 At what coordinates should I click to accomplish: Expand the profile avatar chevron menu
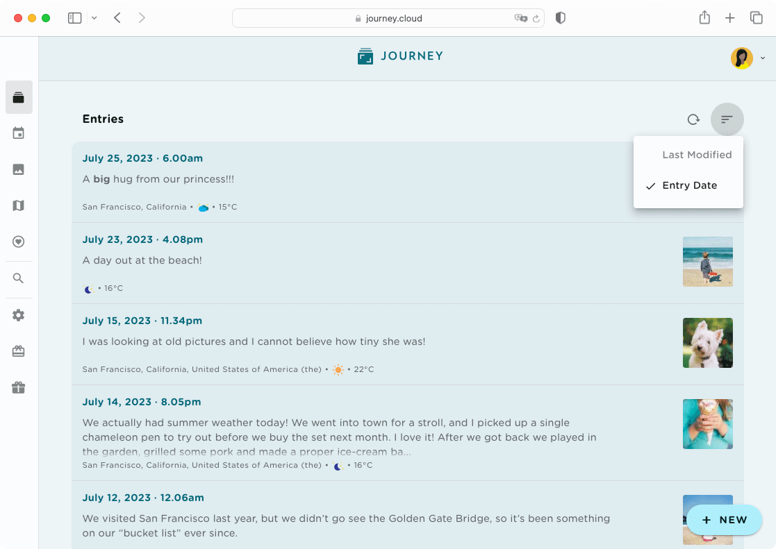761,58
